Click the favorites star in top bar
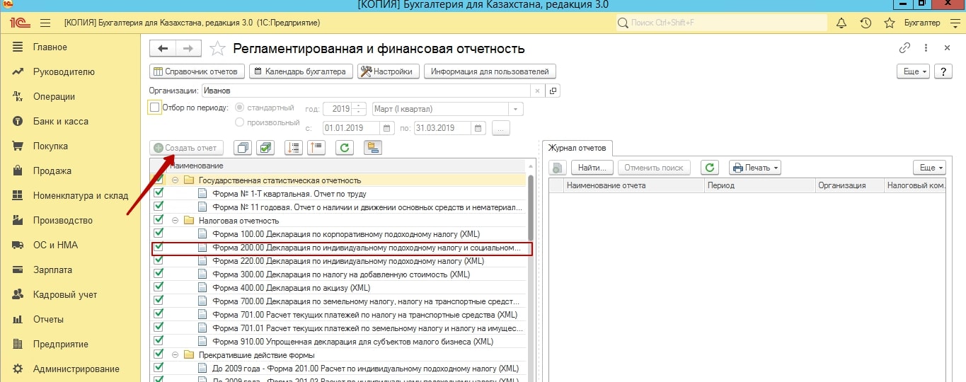This screenshot has height=382, width=966. click(889, 23)
